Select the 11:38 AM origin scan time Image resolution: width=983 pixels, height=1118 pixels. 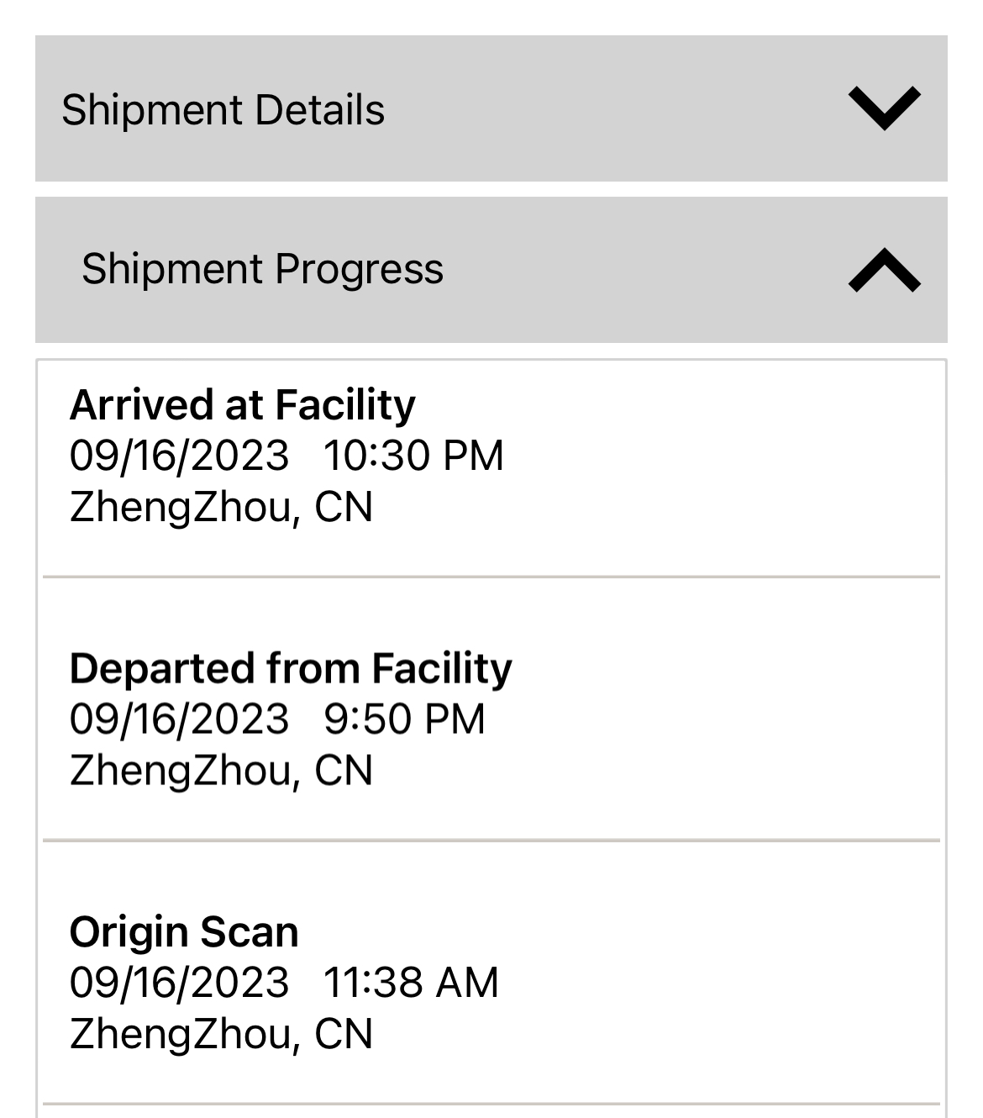click(411, 983)
